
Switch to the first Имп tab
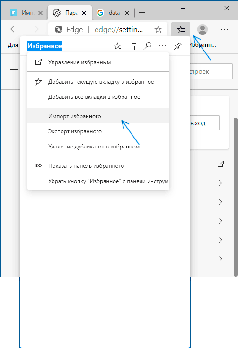pyautogui.click(x=24, y=13)
